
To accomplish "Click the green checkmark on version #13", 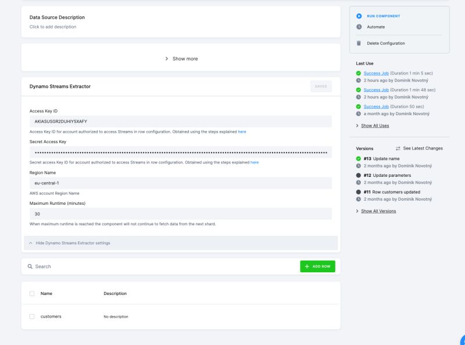I will click(x=357, y=158).
